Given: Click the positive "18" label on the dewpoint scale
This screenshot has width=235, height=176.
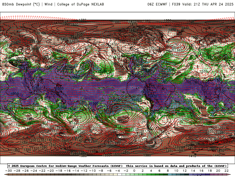Looking at the screenshot, I should pyautogui.click(x=210, y=171).
